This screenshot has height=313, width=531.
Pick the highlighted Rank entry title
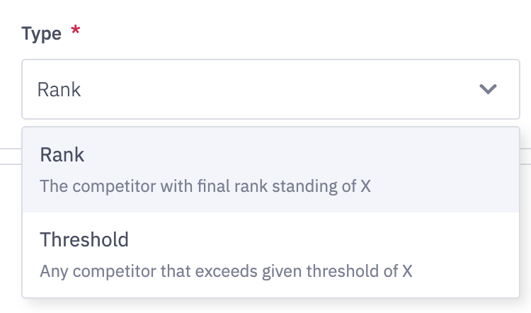pos(62,154)
